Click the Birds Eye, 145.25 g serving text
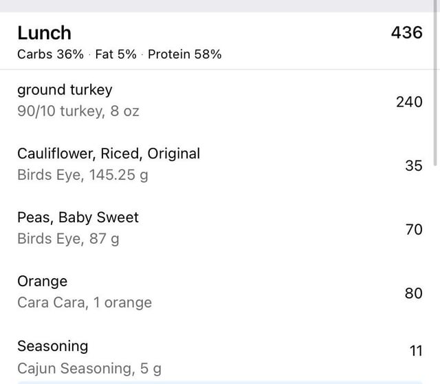The image size is (440, 384). pyautogui.click(x=82, y=175)
